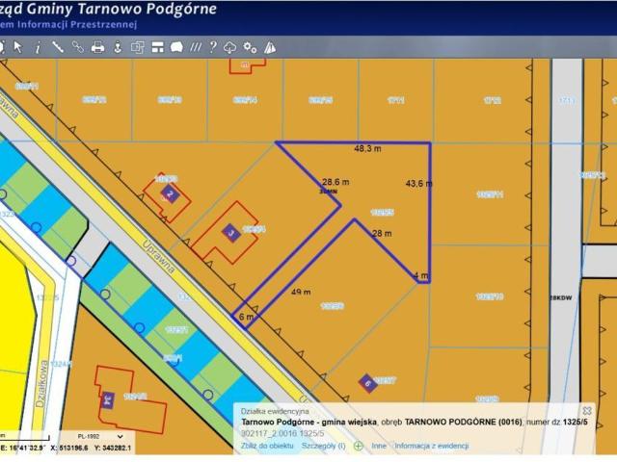Select the arrow pointer tool
The image size is (617, 462).
tap(17, 46)
